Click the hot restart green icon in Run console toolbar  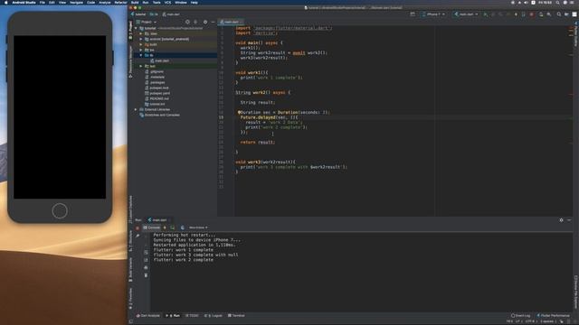tap(173, 227)
